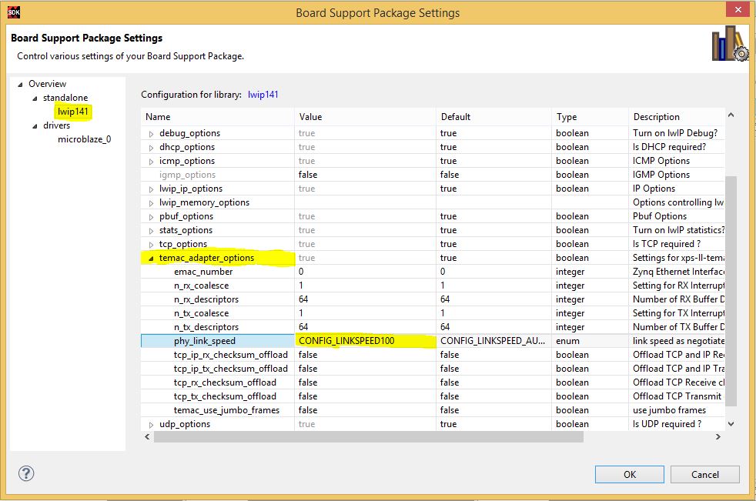Edit n_rx_descriptors value 64
756x501 pixels.
365,299
